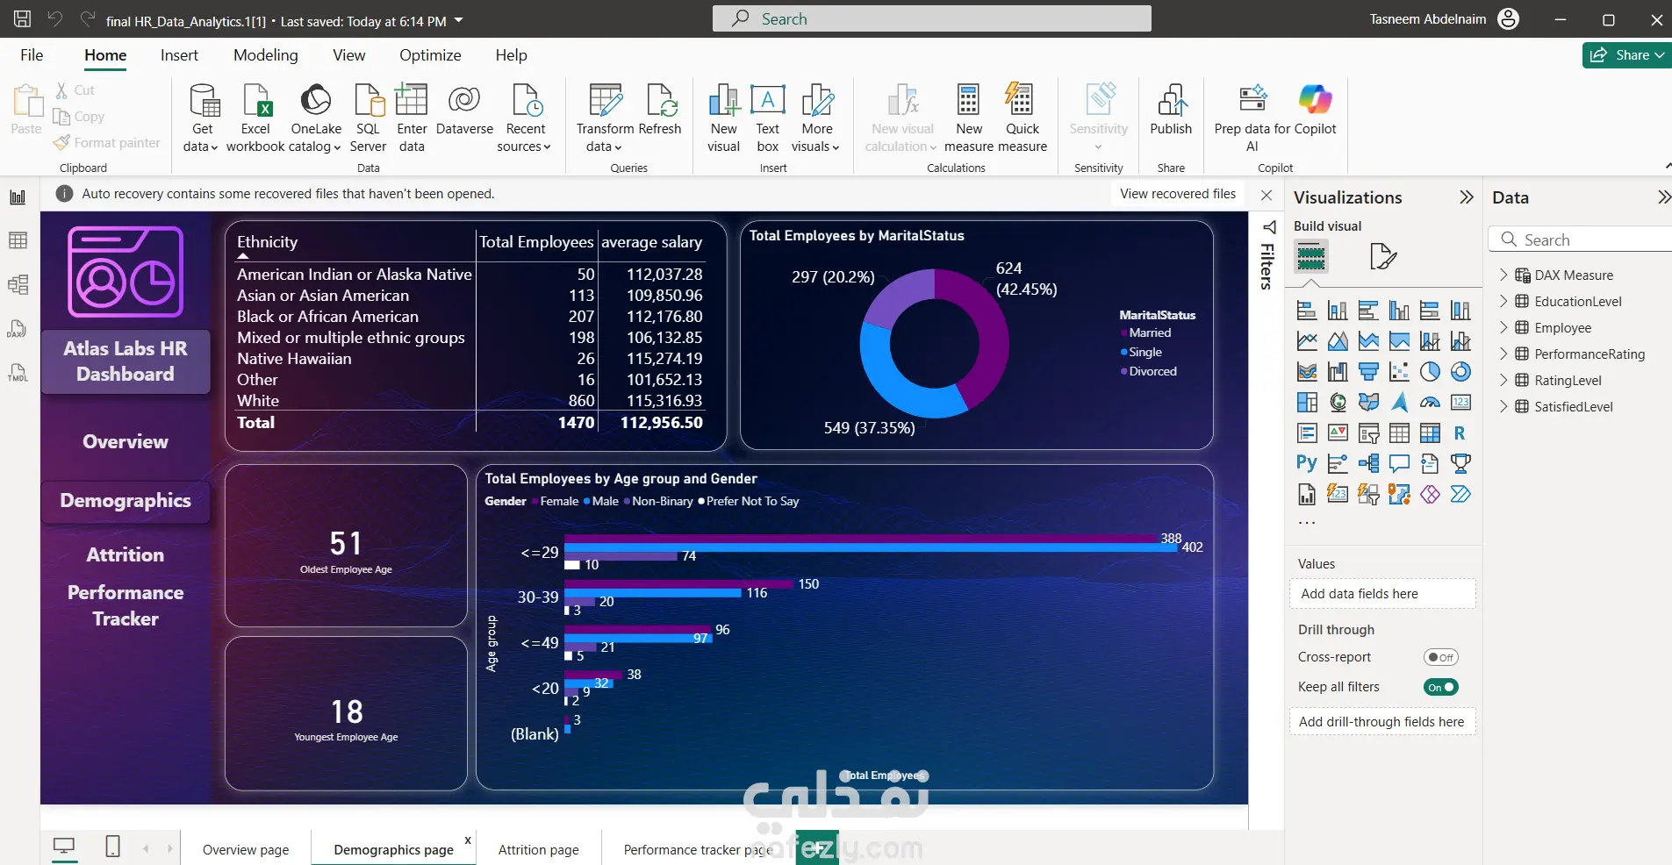1672x865 pixels.
Task: Turn off the Keep all filters toggle
Action: pyautogui.click(x=1440, y=687)
